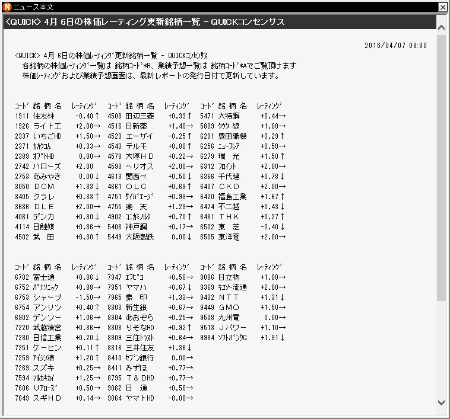Click the scroll down arrow

pyautogui.click(x=441, y=402)
